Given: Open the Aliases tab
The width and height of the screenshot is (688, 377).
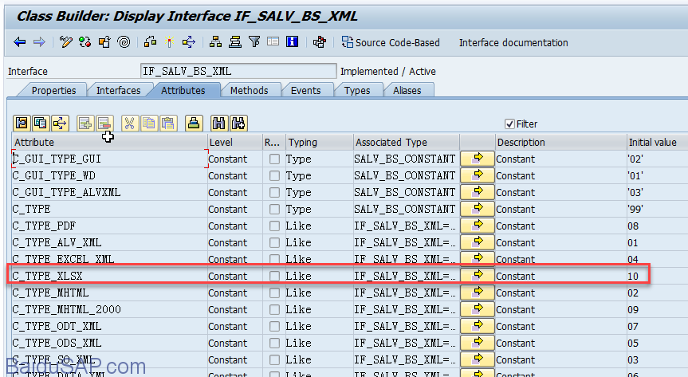Looking at the screenshot, I should [407, 90].
